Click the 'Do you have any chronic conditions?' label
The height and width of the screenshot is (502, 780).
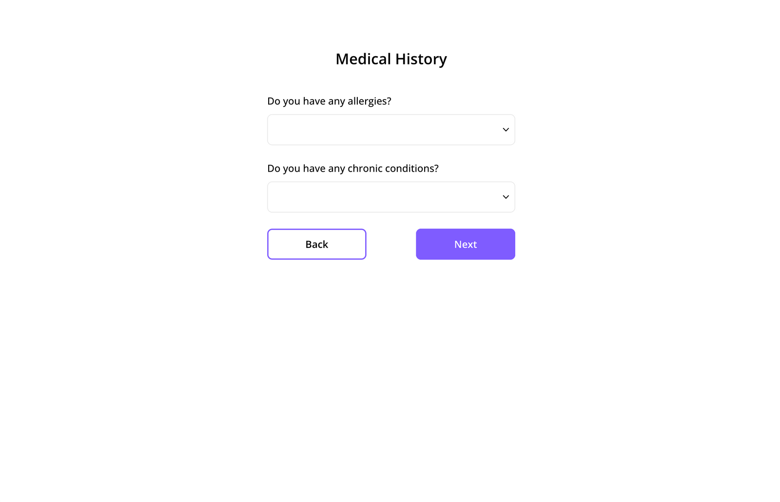tap(352, 168)
